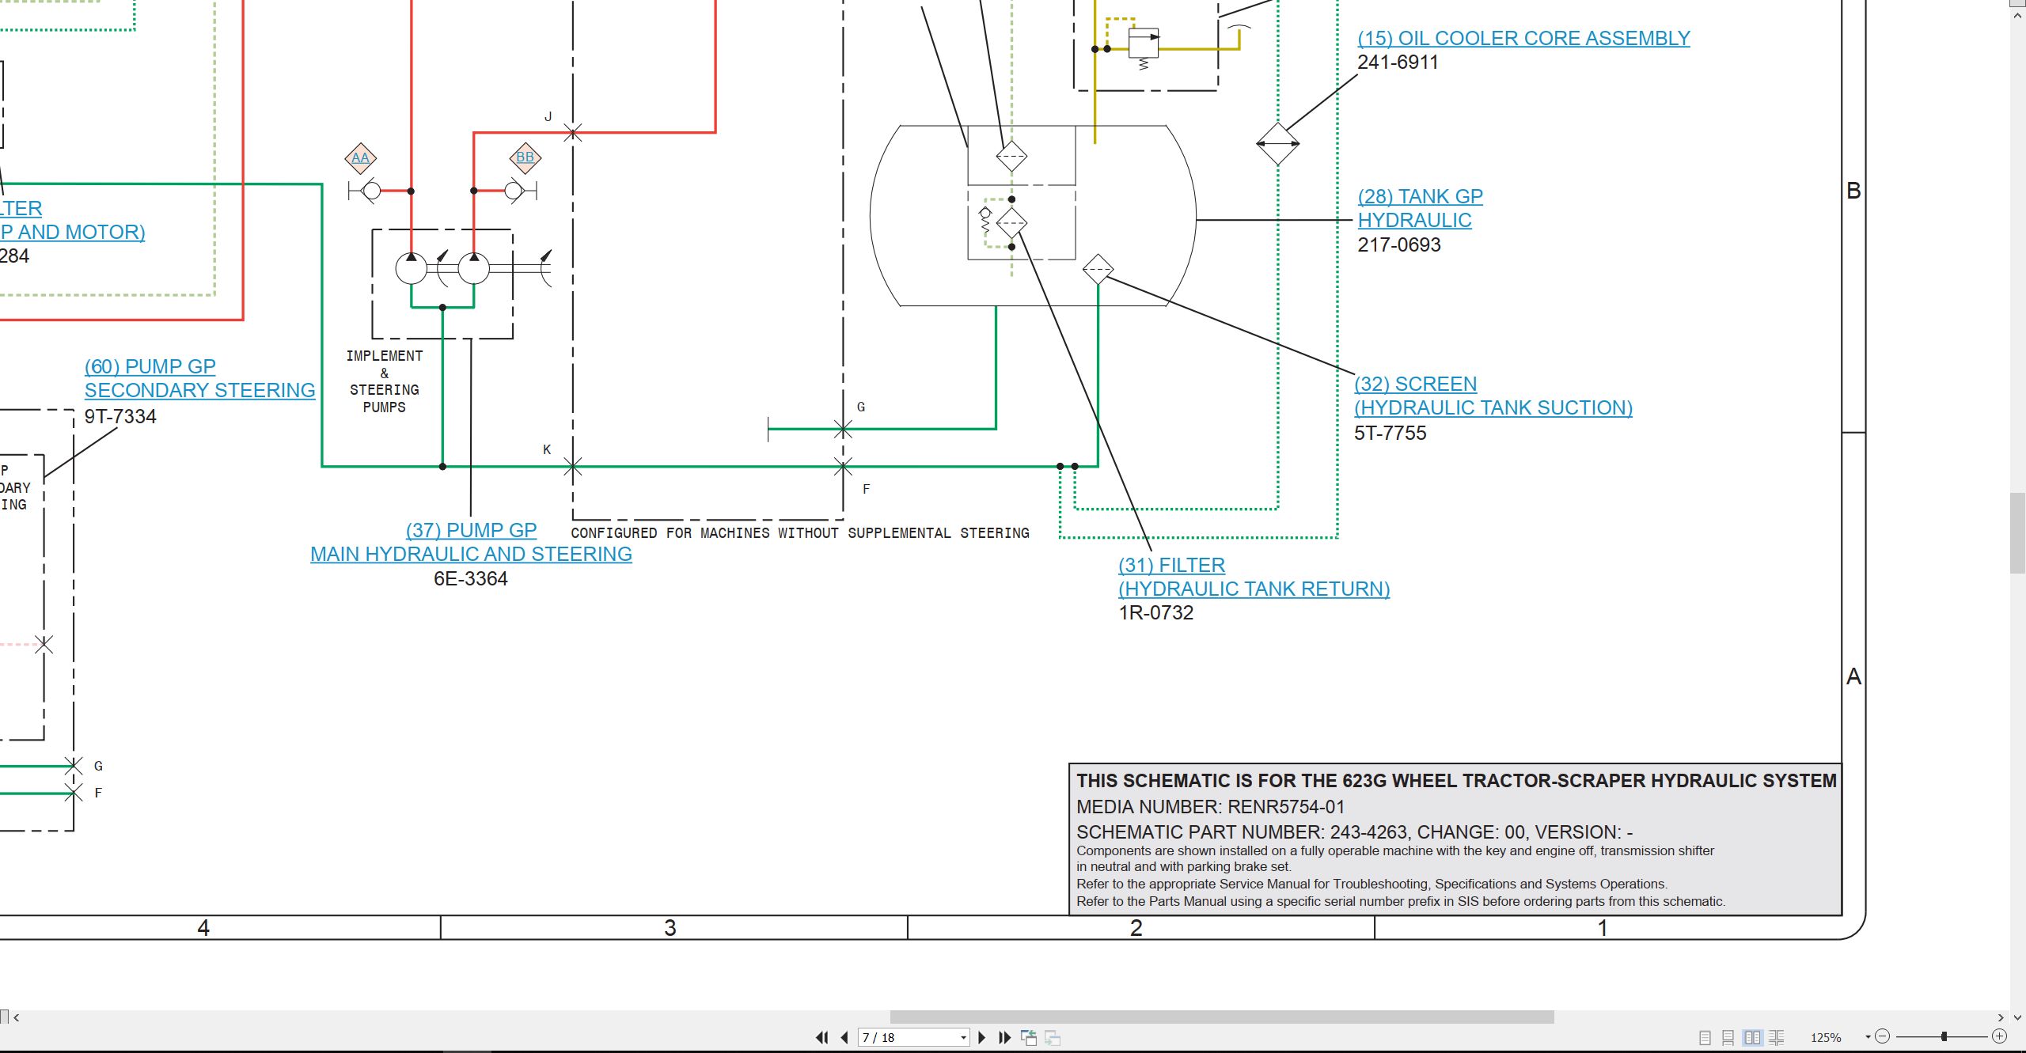Go to the previous page
This screenshot has width=2026, height=1053.
844,1037
